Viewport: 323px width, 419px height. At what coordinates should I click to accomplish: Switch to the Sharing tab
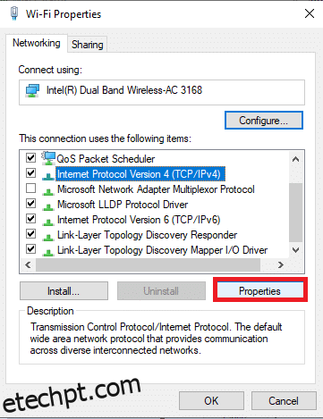[88, 45]
